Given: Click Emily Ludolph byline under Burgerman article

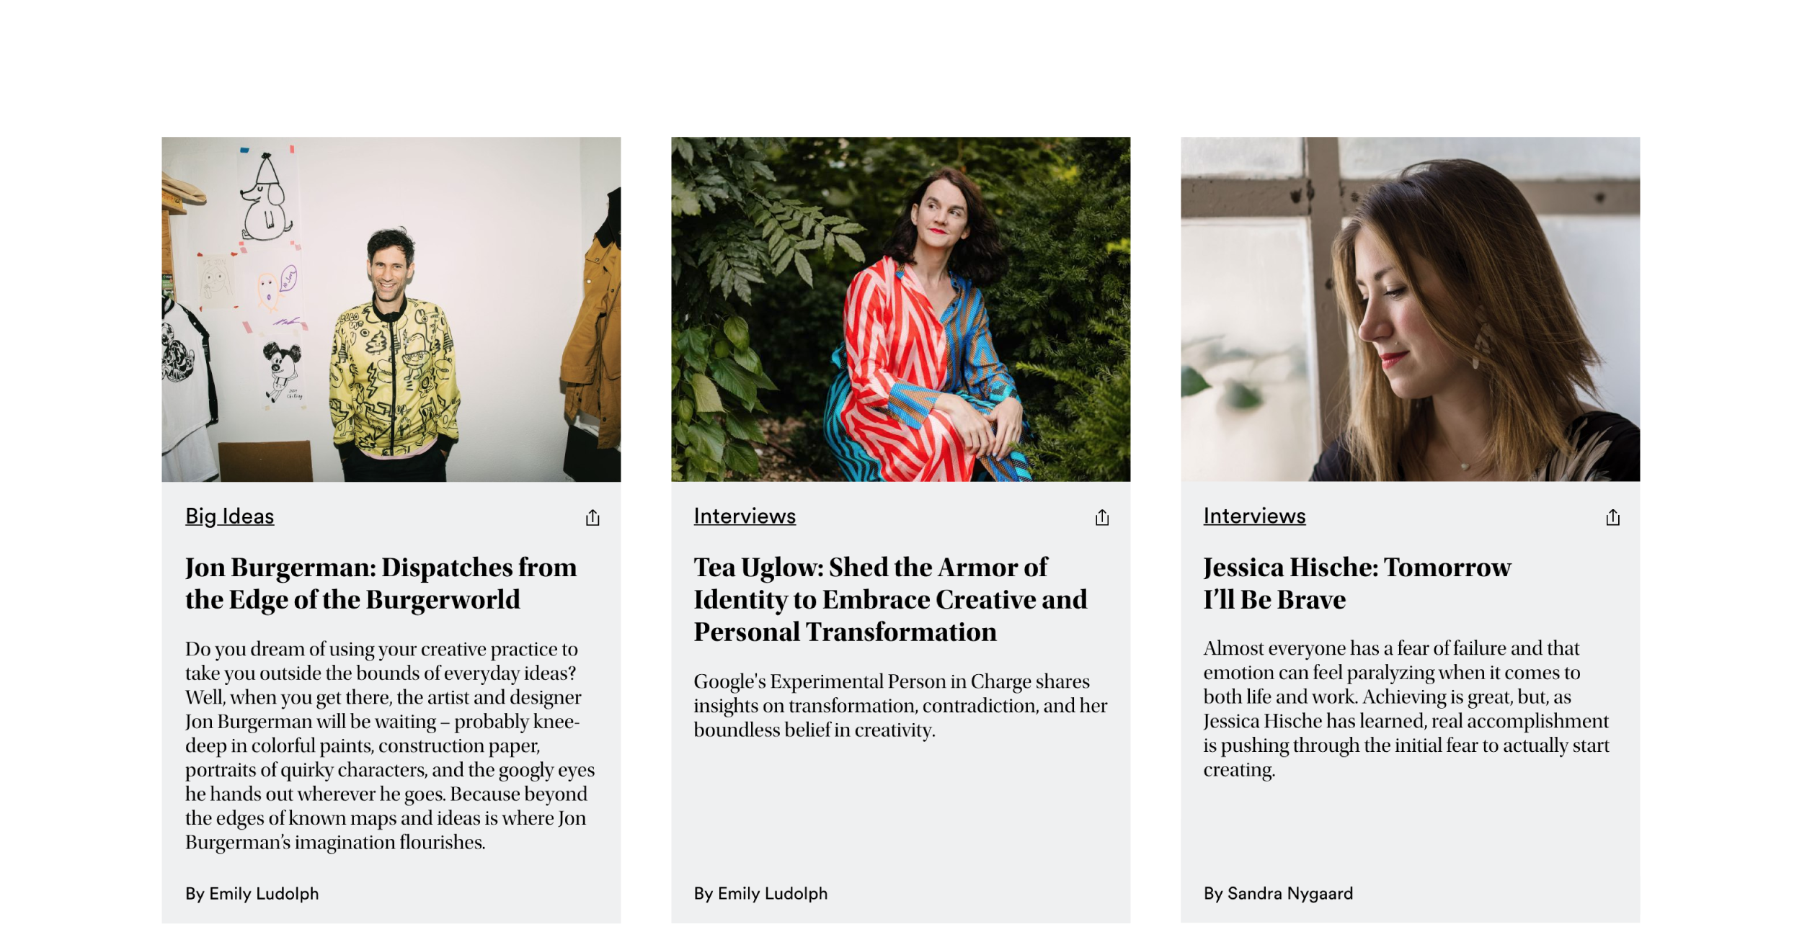Looking at the screenshot, I should coord(252,893).
